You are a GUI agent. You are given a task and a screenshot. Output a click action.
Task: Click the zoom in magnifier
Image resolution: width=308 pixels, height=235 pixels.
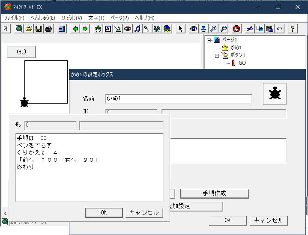[213, 29]
